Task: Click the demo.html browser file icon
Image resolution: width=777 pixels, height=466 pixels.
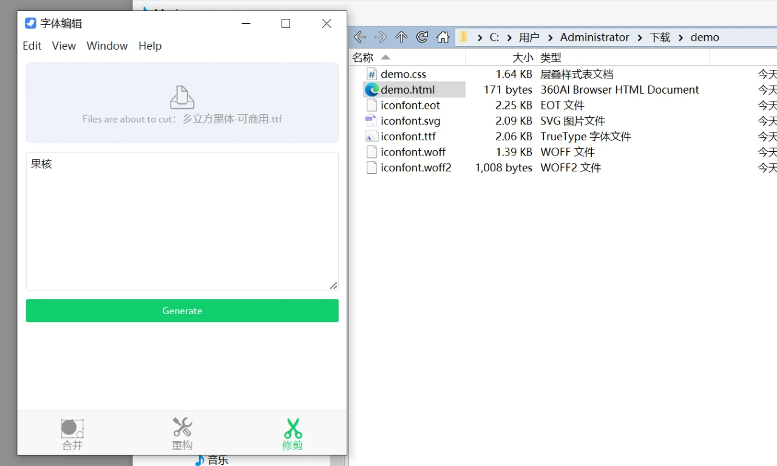Action: pos(372,90)
